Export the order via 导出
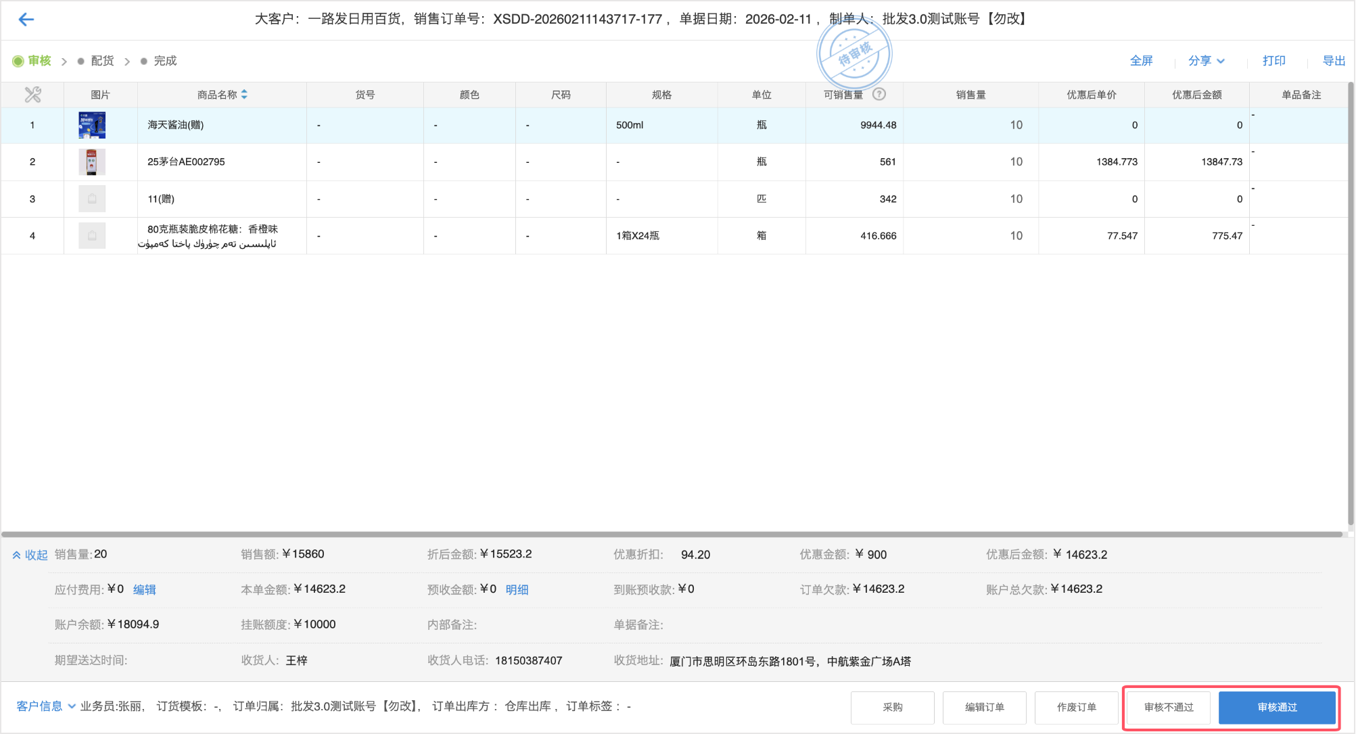Viewport: 1356px width, 734px height. [x=1334, y=60]
